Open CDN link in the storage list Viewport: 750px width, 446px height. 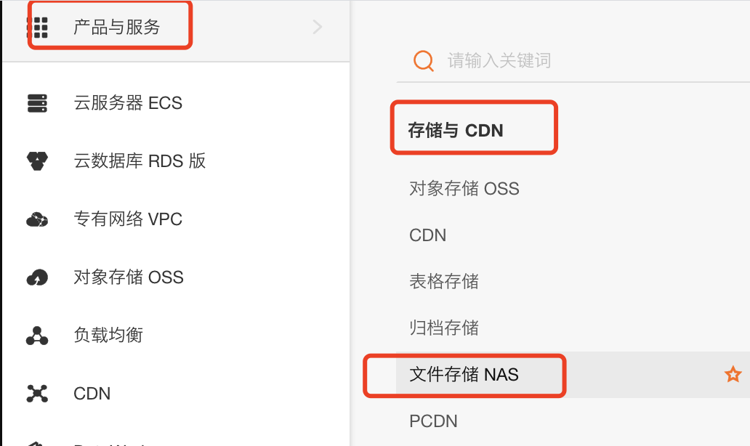tap(428, 235)
